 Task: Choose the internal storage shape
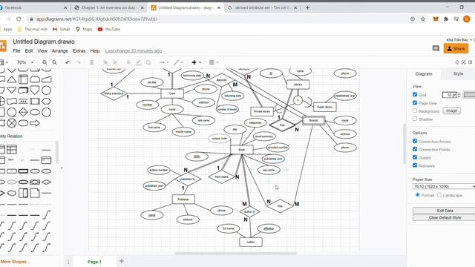tap(23, 79)
